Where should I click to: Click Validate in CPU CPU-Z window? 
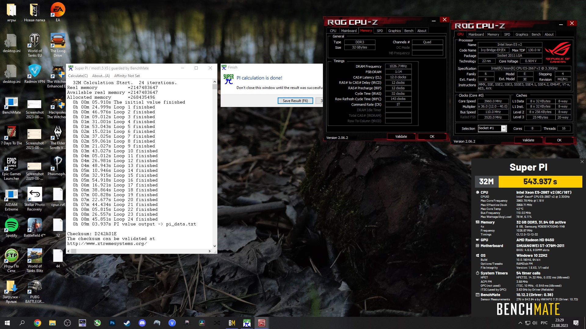tap(528, 140)
